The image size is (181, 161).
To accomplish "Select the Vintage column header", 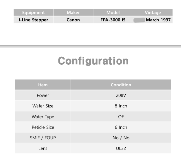I will 153,13.
